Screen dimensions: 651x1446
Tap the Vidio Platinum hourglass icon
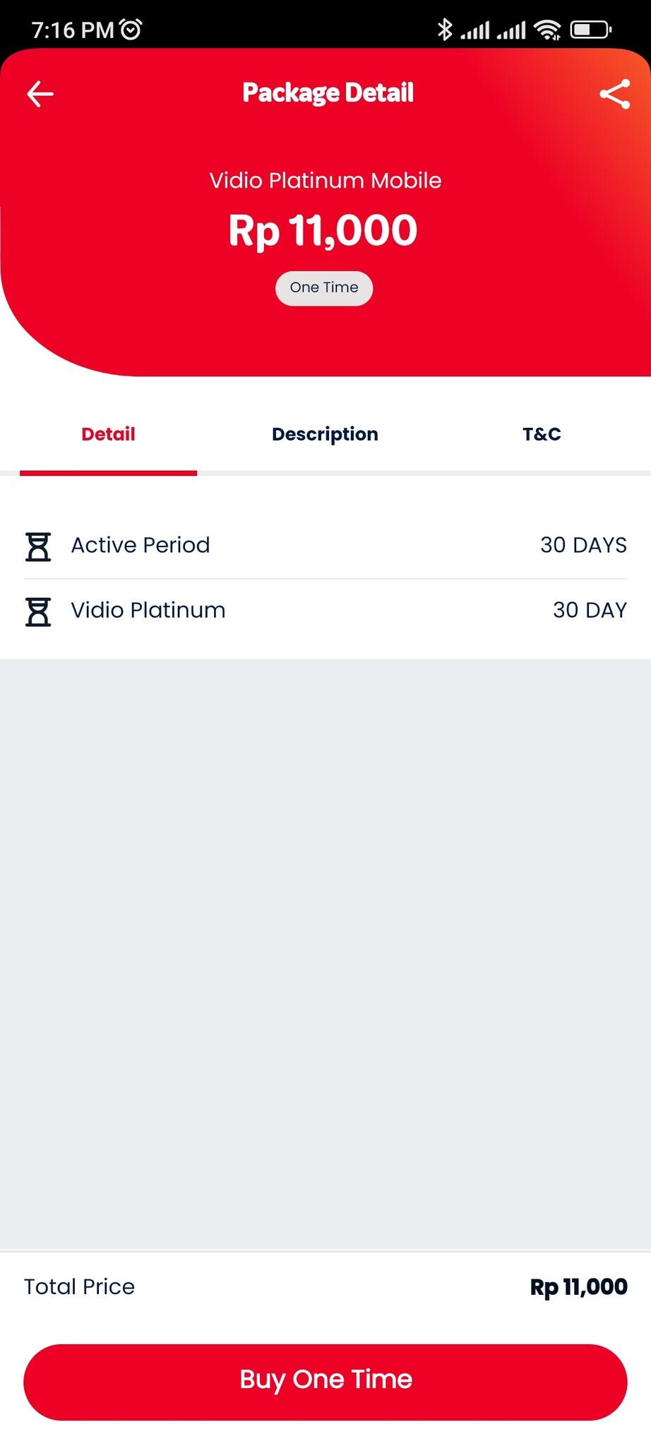pyautogui.click(x=38, y=611)
